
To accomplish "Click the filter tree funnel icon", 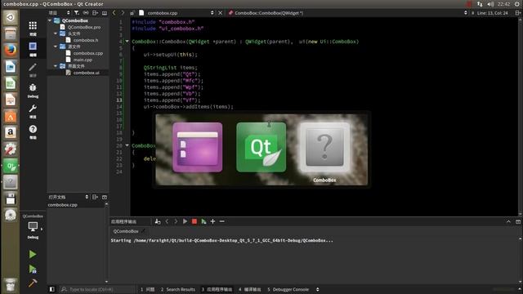I will [x=77, y=13].
